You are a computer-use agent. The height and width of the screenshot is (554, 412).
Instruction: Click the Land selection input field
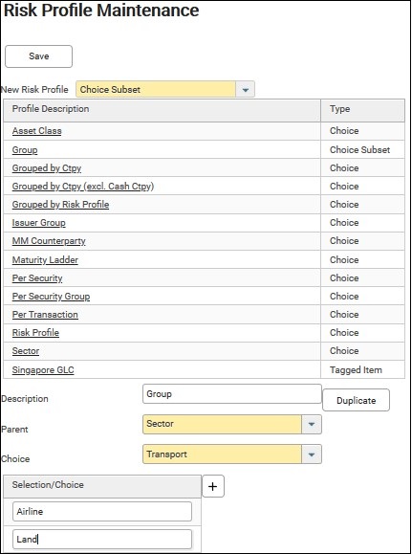point(102,539)
